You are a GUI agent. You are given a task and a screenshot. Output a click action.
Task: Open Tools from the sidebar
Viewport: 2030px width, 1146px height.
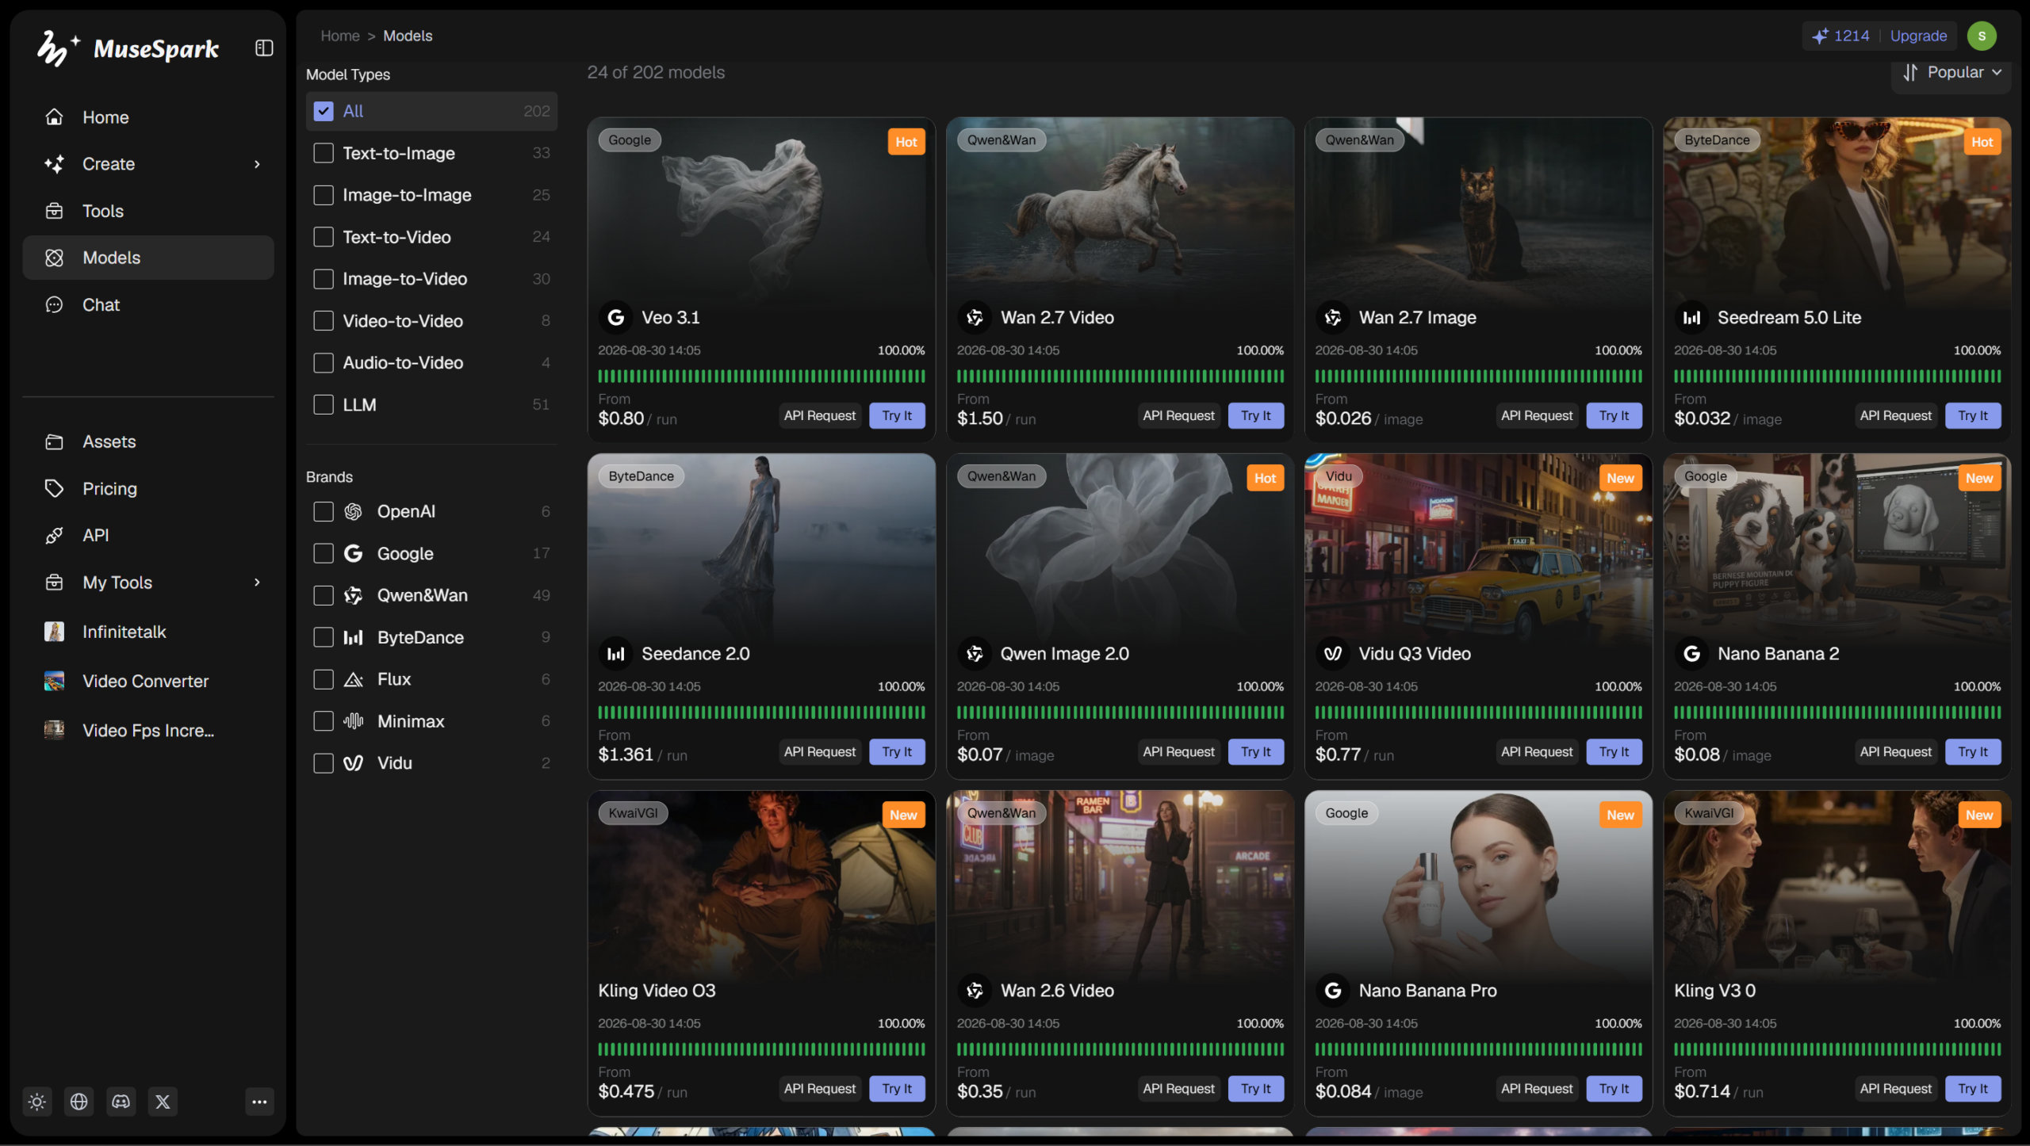pos(148,211)
